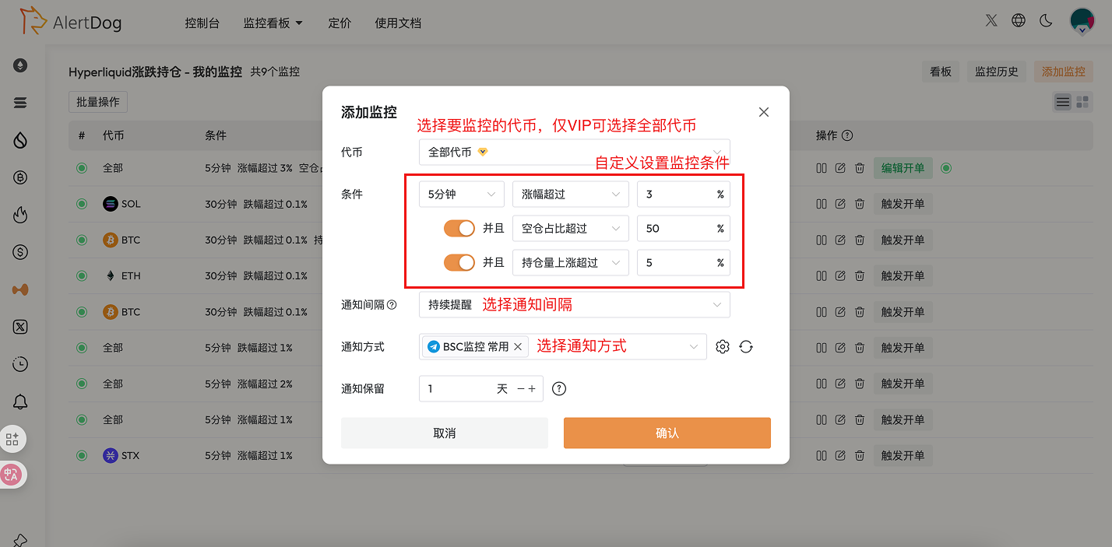This screenshot has height=547, width=1112.
Task: Click help icon beside 操作 column header
Action: point(847,135)
